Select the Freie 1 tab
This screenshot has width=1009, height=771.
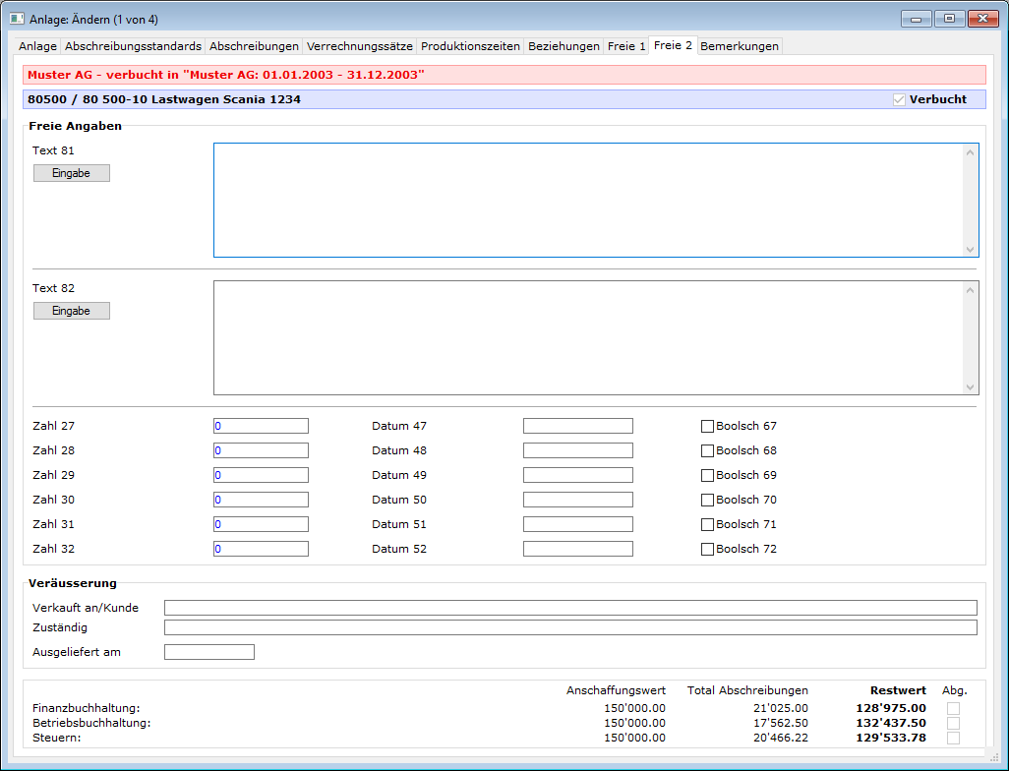pos(626,46)
